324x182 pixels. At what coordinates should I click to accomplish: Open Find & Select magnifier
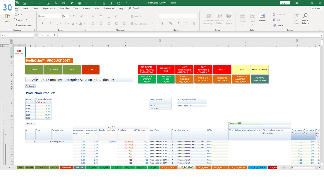pyautogui.click(x=305, y=19)
